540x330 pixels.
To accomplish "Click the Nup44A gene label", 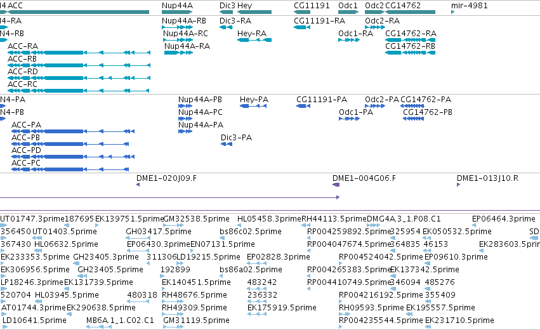I will click(178, 6).
